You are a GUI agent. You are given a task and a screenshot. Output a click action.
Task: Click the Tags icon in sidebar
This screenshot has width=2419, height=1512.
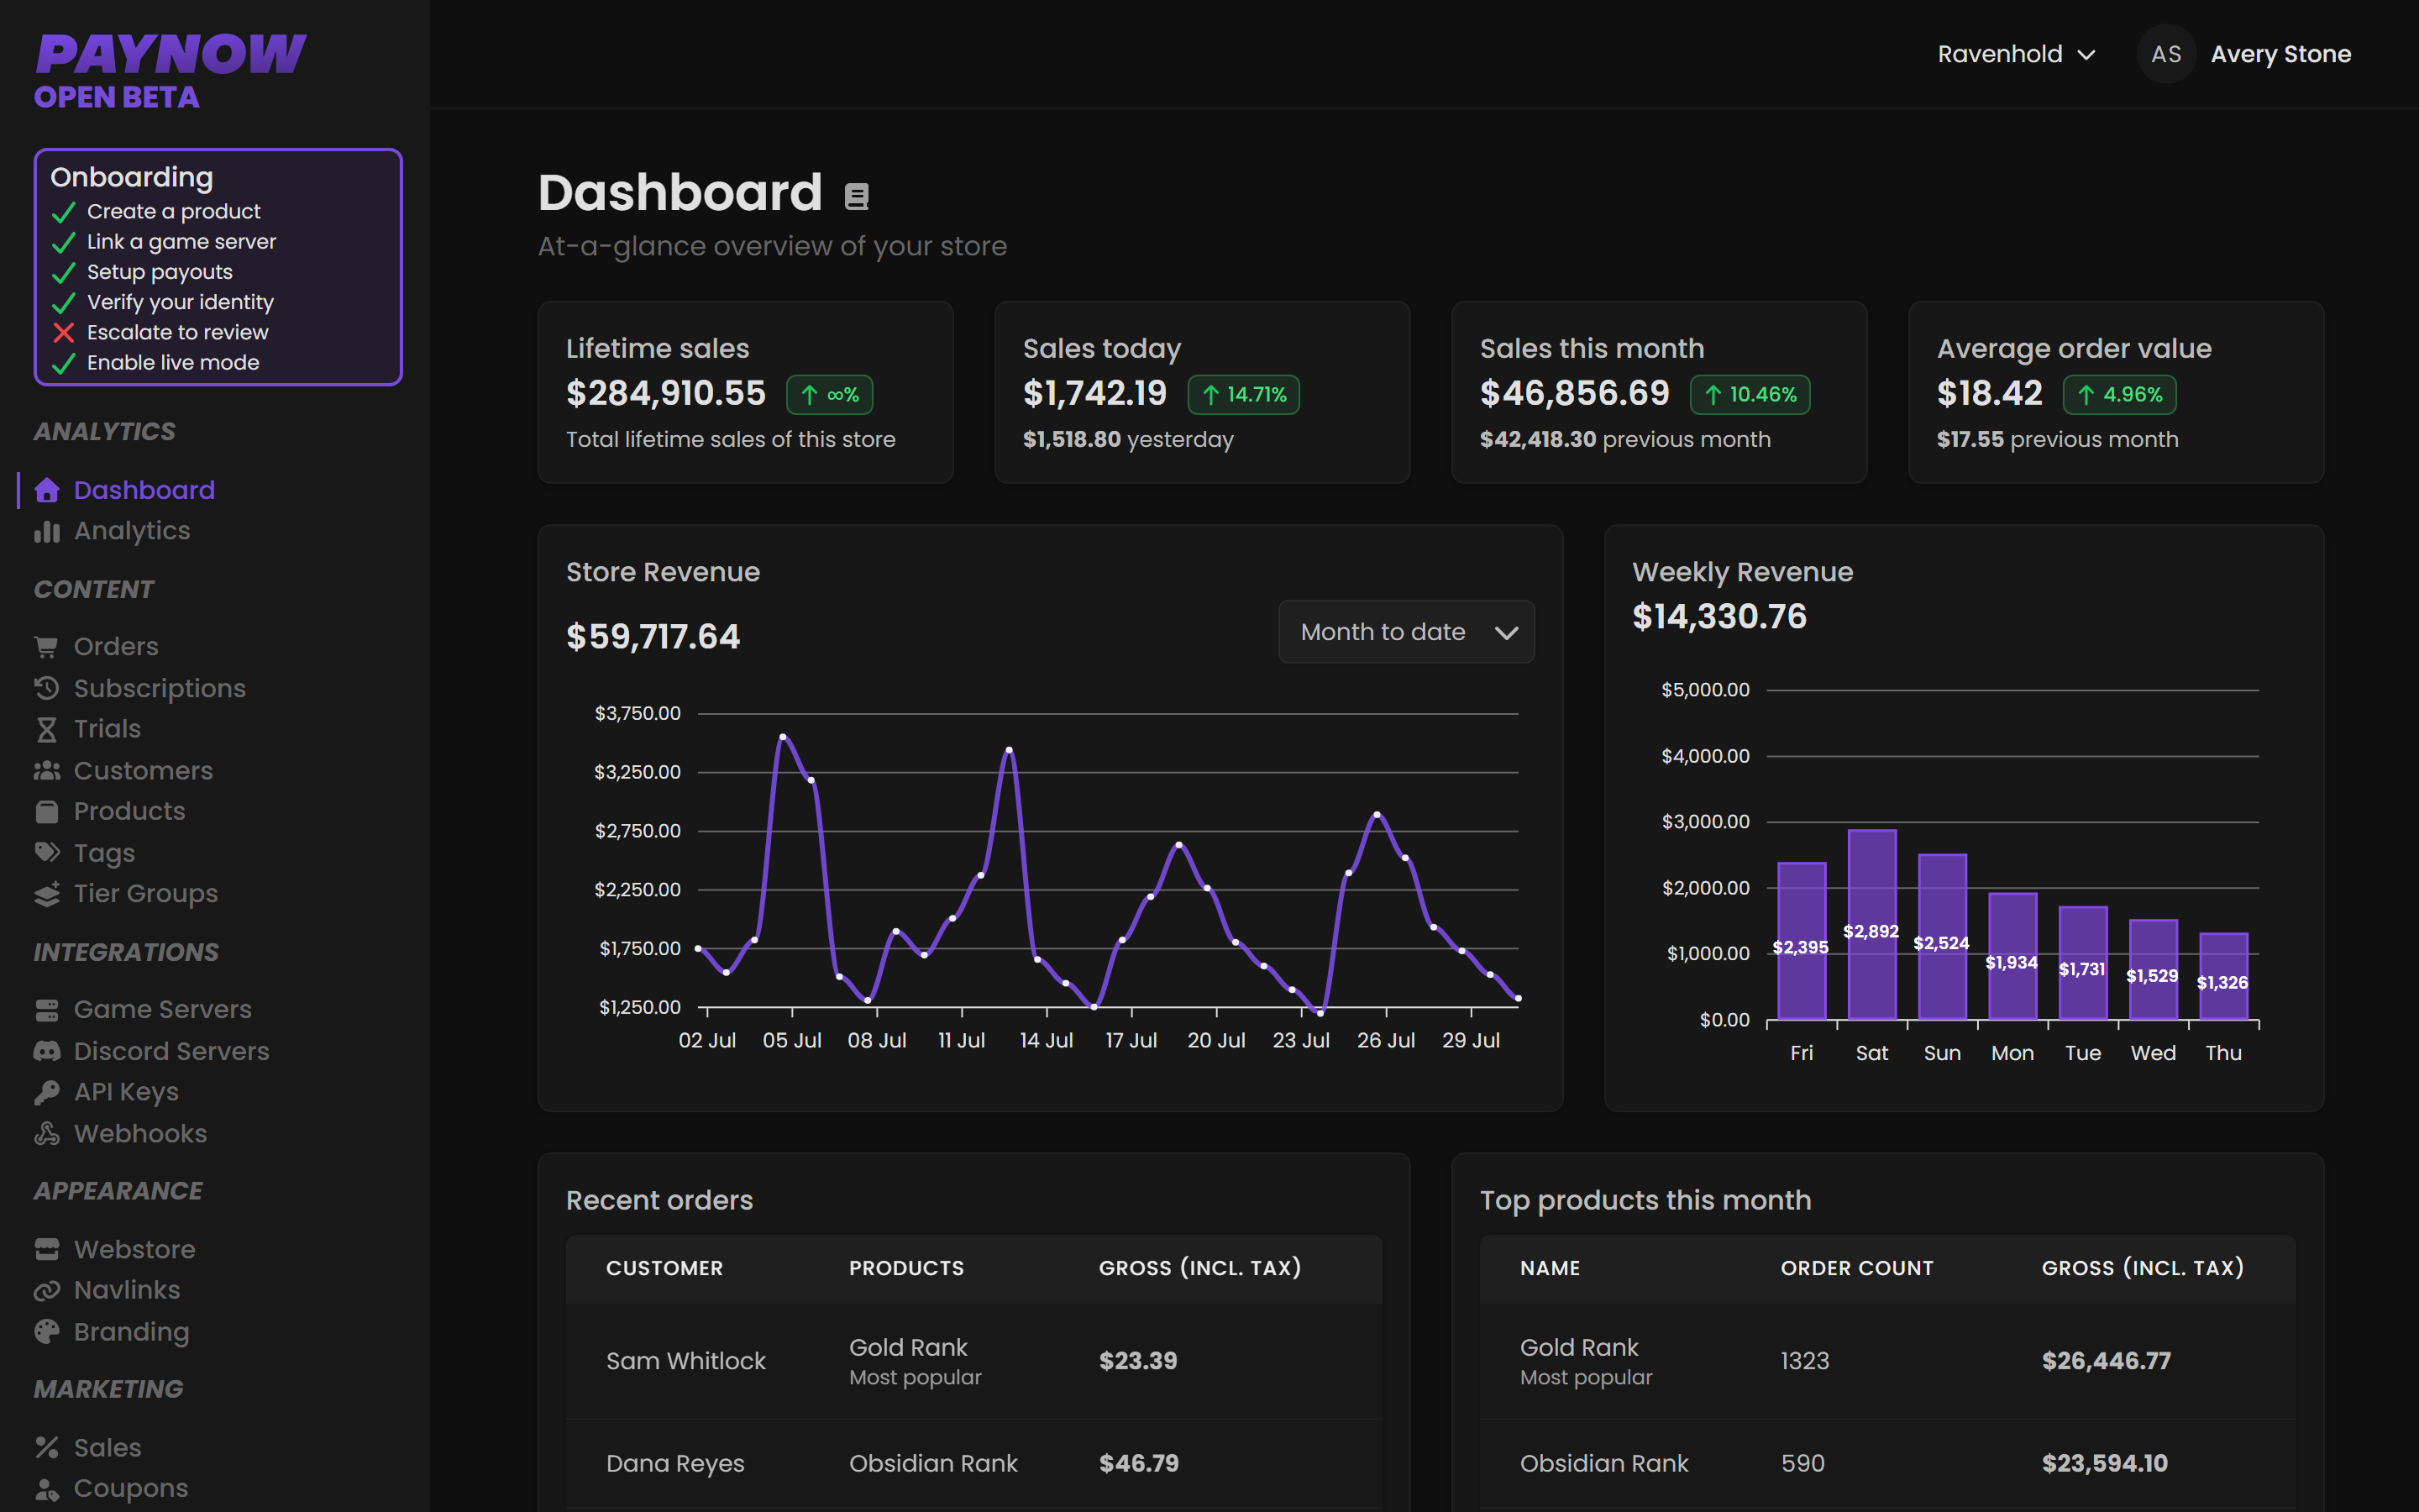[x=46, y=852]
